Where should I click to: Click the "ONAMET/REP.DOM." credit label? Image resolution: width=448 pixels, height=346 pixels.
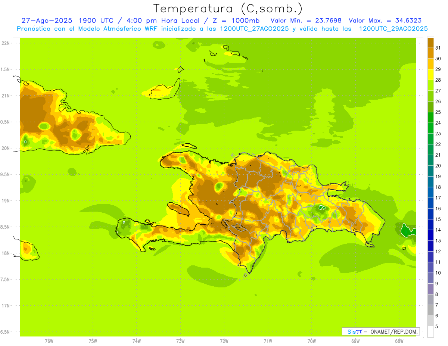393,331
